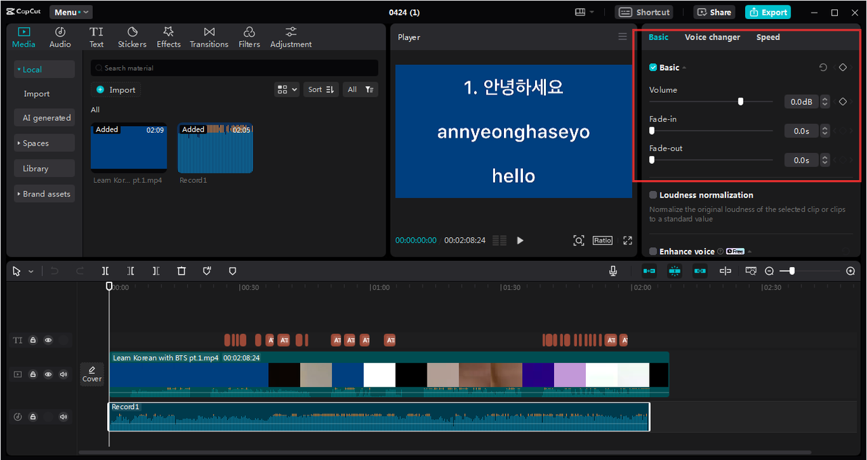
Task: Open the Effects tab
Action: pyautogui.click(x=169, y=37)
